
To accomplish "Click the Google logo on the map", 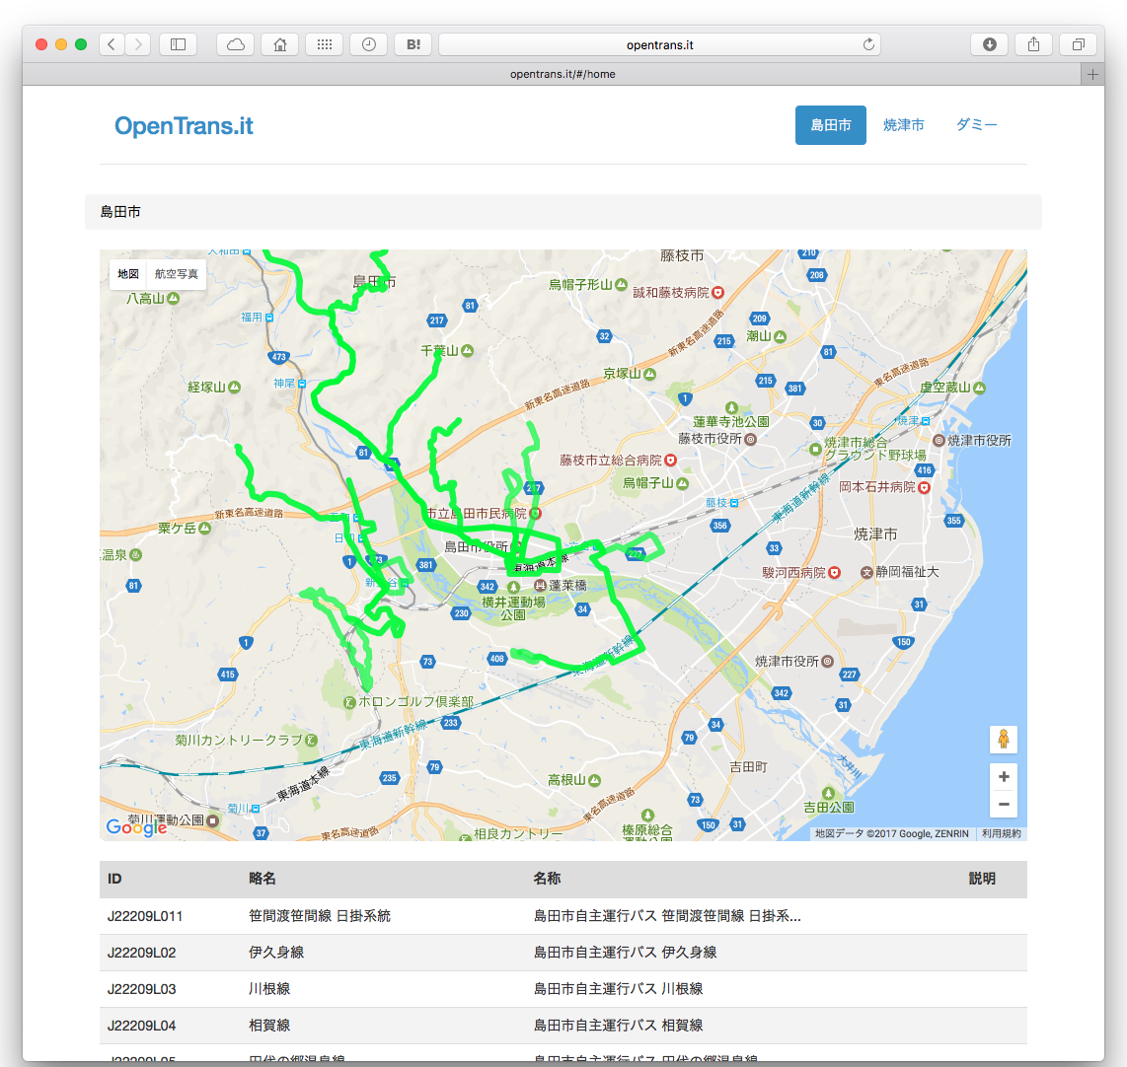I will click(136, 827).
